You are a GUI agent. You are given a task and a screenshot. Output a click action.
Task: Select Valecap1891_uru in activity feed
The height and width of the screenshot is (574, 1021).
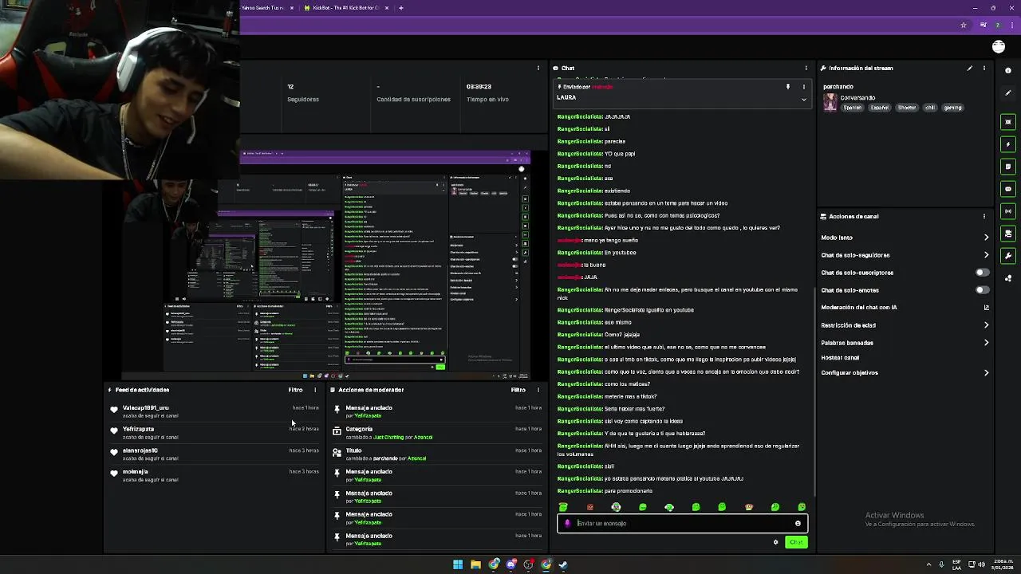pos(146,408)
